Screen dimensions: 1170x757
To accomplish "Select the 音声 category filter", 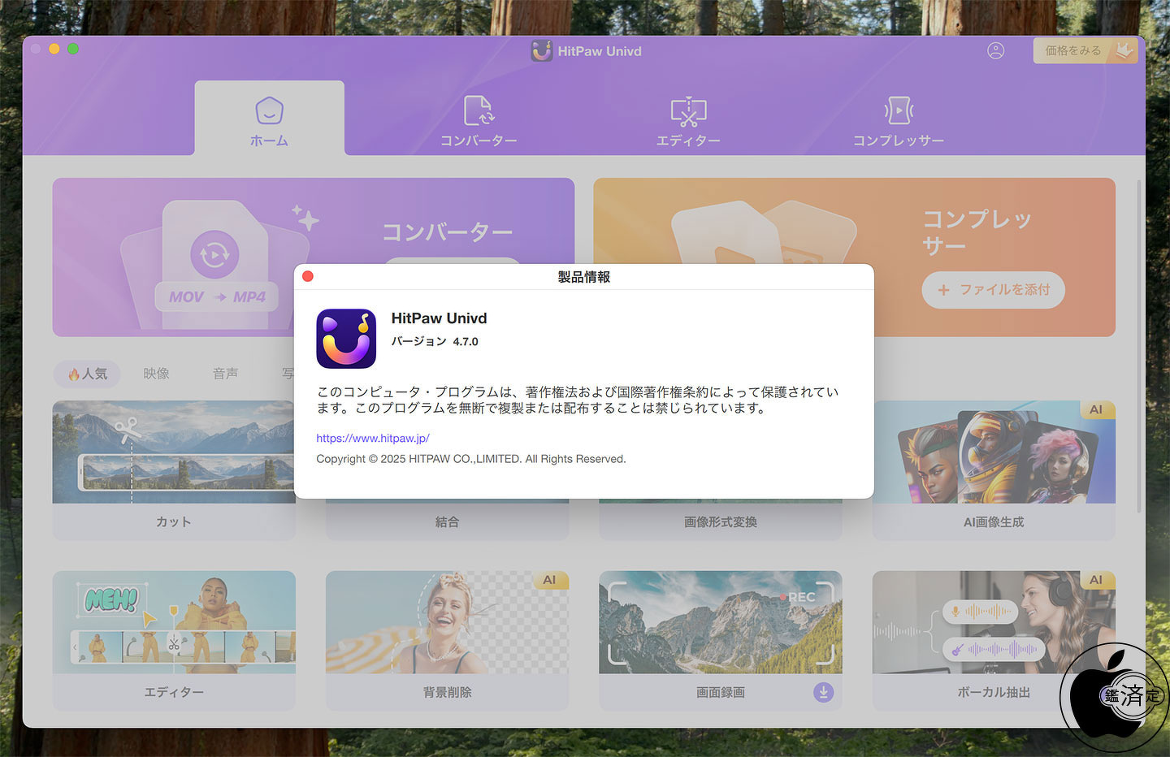I will pyautogui.click(x=225, y=374).
